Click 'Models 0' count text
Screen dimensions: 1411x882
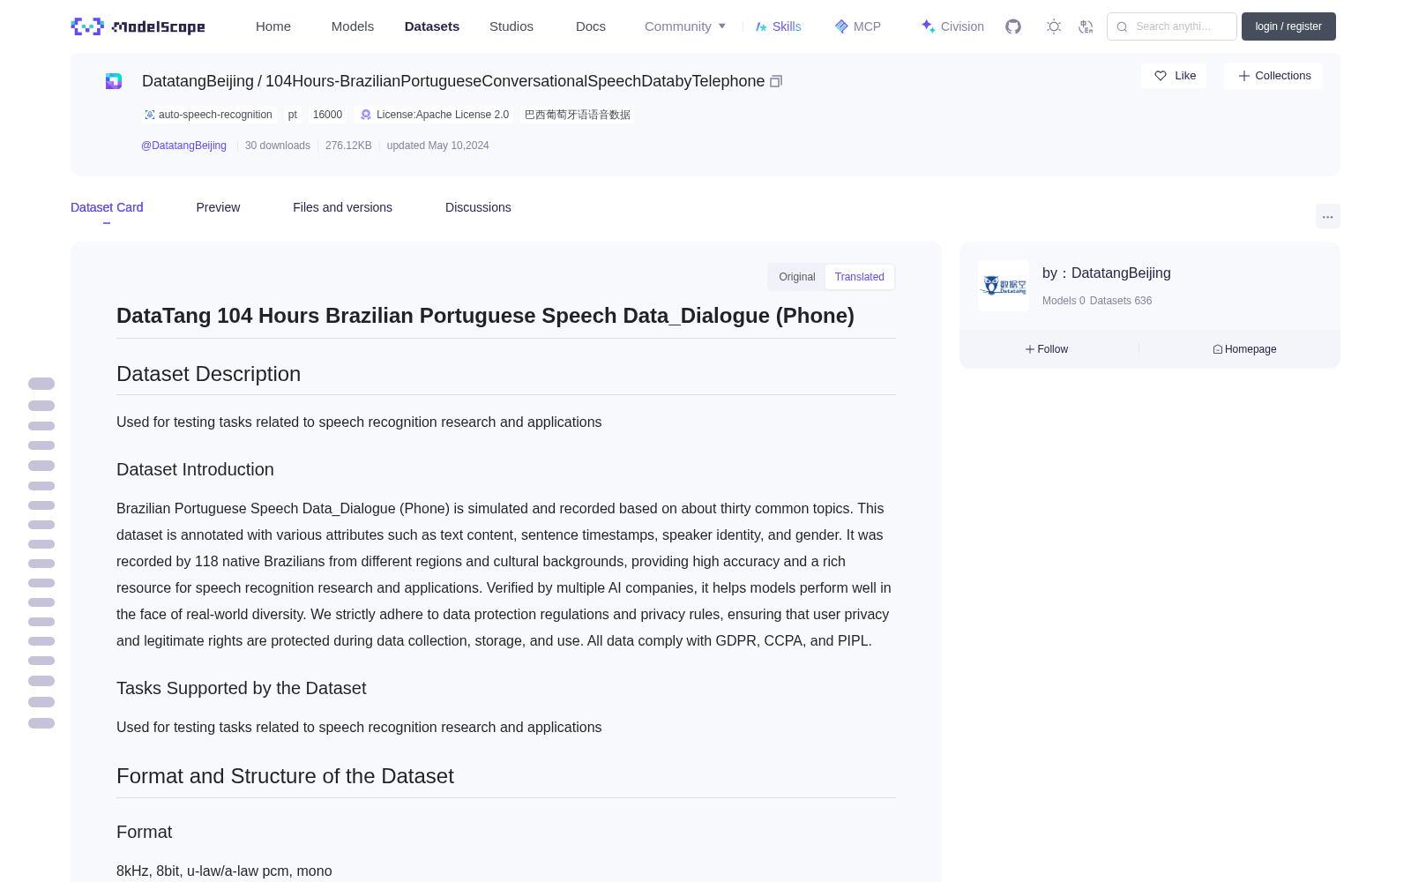point(1064,301)
